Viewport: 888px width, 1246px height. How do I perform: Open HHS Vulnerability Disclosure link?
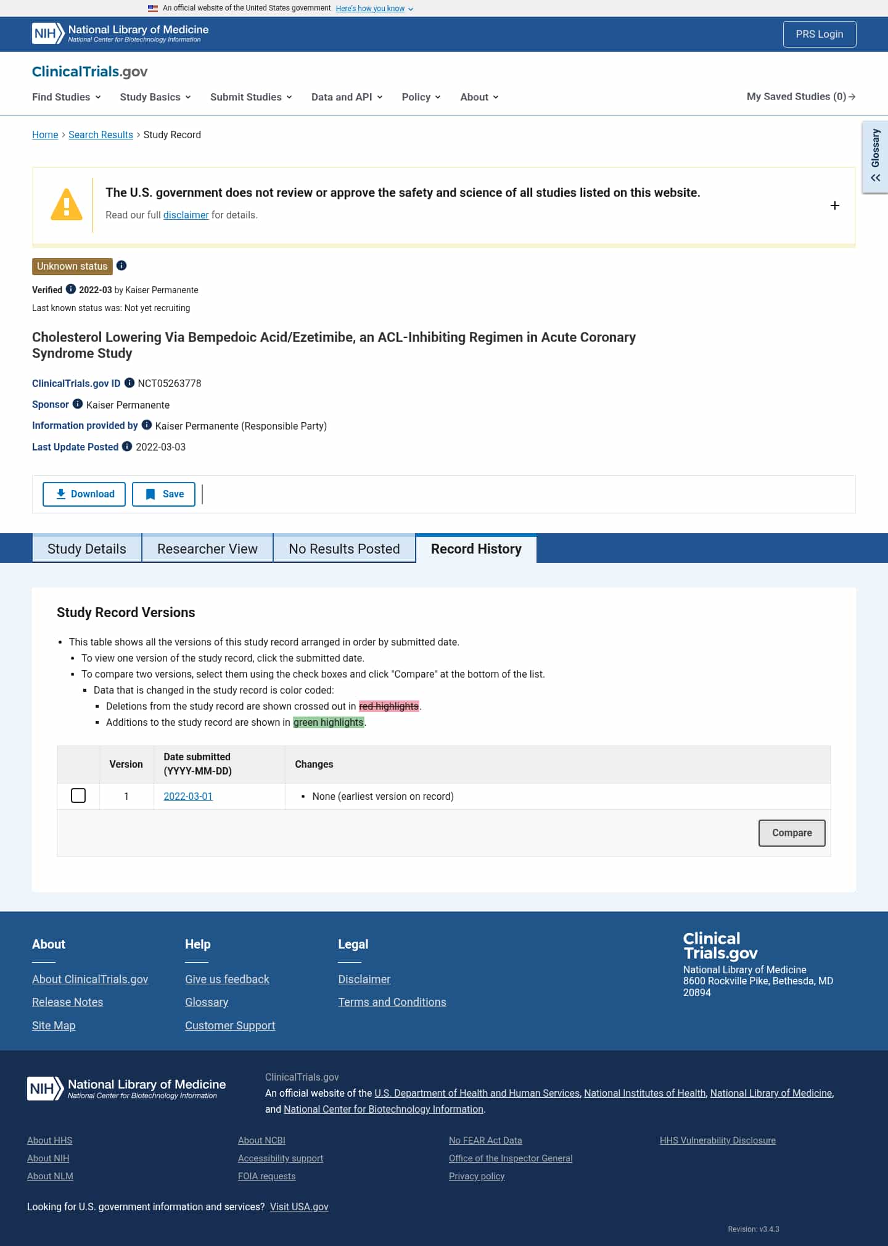coord(718,1140)
